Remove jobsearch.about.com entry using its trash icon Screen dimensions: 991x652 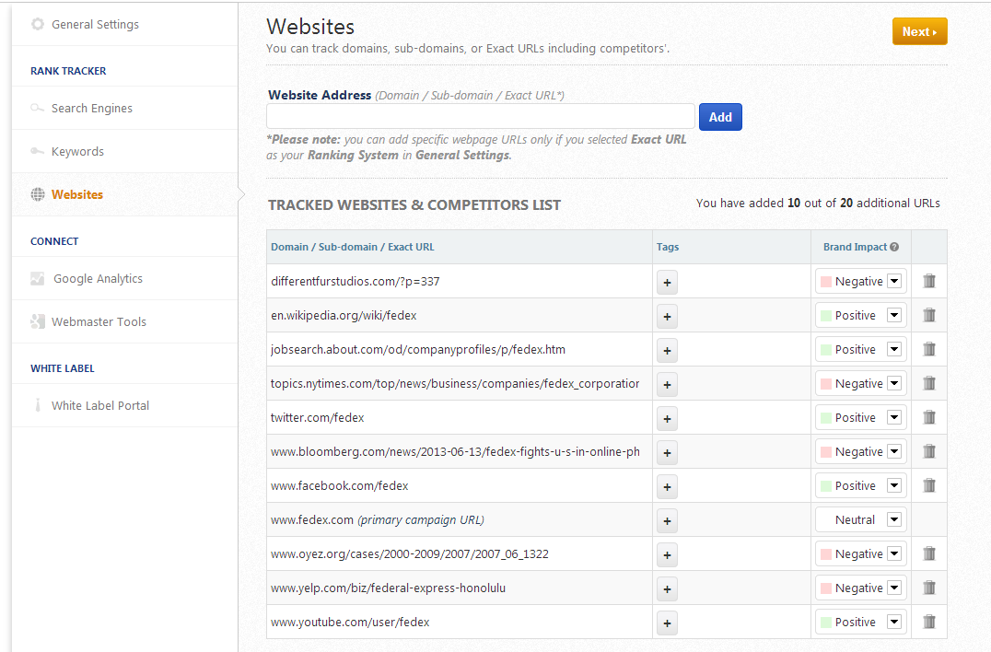(929, 349)
